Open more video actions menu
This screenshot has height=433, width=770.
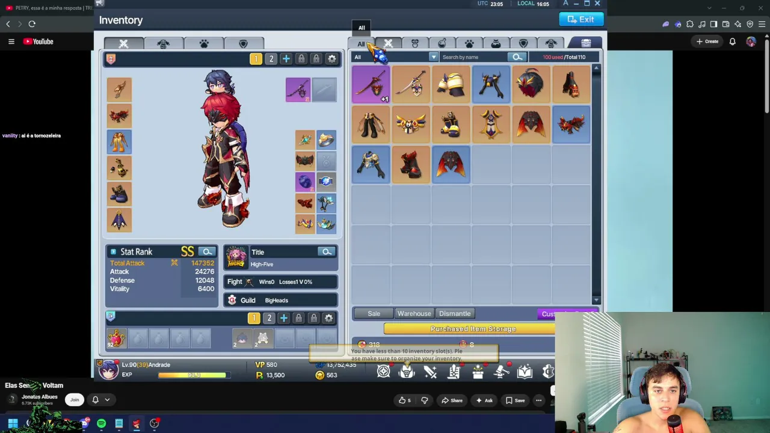539,401
